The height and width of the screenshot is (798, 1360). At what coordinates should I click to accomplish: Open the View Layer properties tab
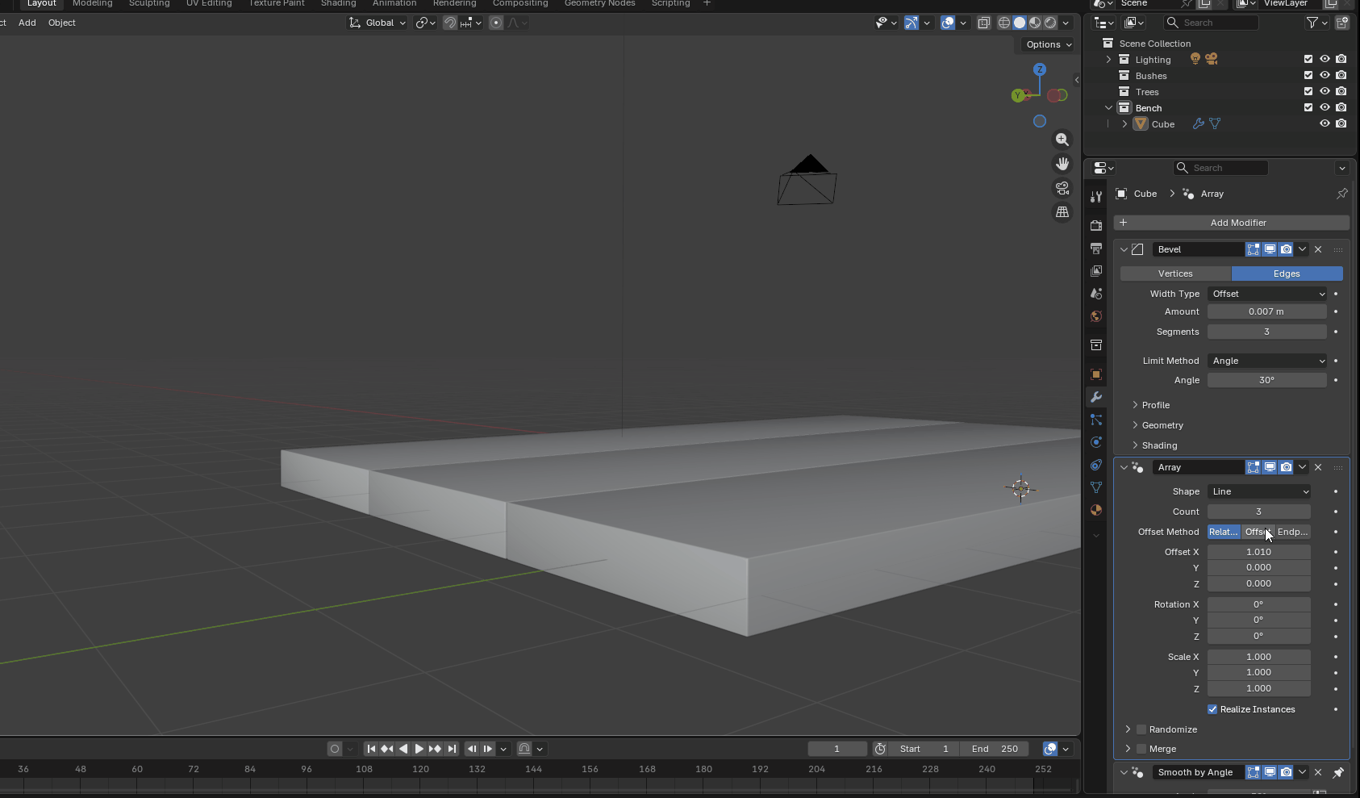[1095, 271]
